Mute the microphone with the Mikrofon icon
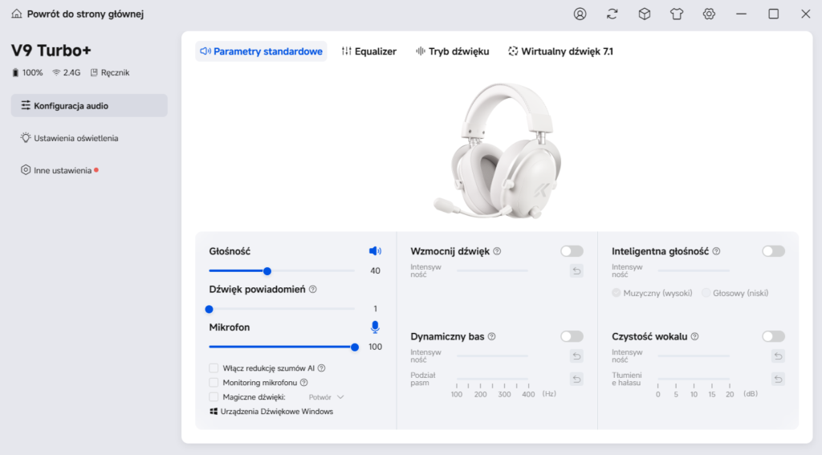This screenshot has height=455, width=822. pyautogui.click(x=375, y=327)
